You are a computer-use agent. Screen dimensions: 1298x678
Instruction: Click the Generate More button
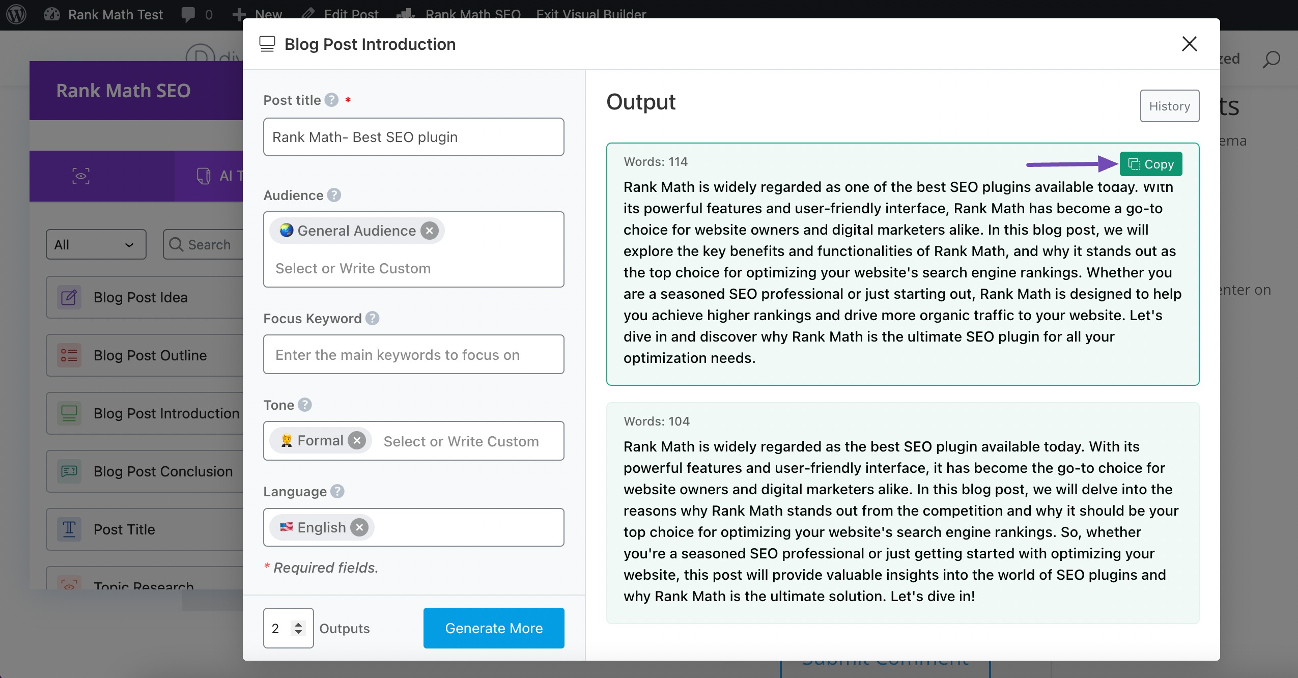pos(494,628)
